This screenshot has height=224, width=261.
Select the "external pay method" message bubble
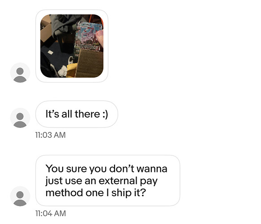[108, 180]
